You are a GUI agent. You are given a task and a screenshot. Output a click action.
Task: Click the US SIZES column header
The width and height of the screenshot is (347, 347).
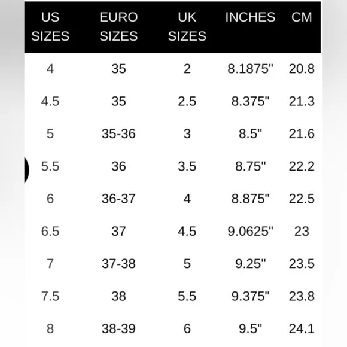[50, 26]
